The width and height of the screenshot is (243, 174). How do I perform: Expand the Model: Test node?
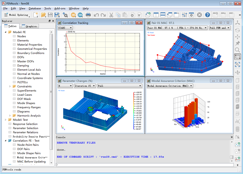click(x=6, y=120)
